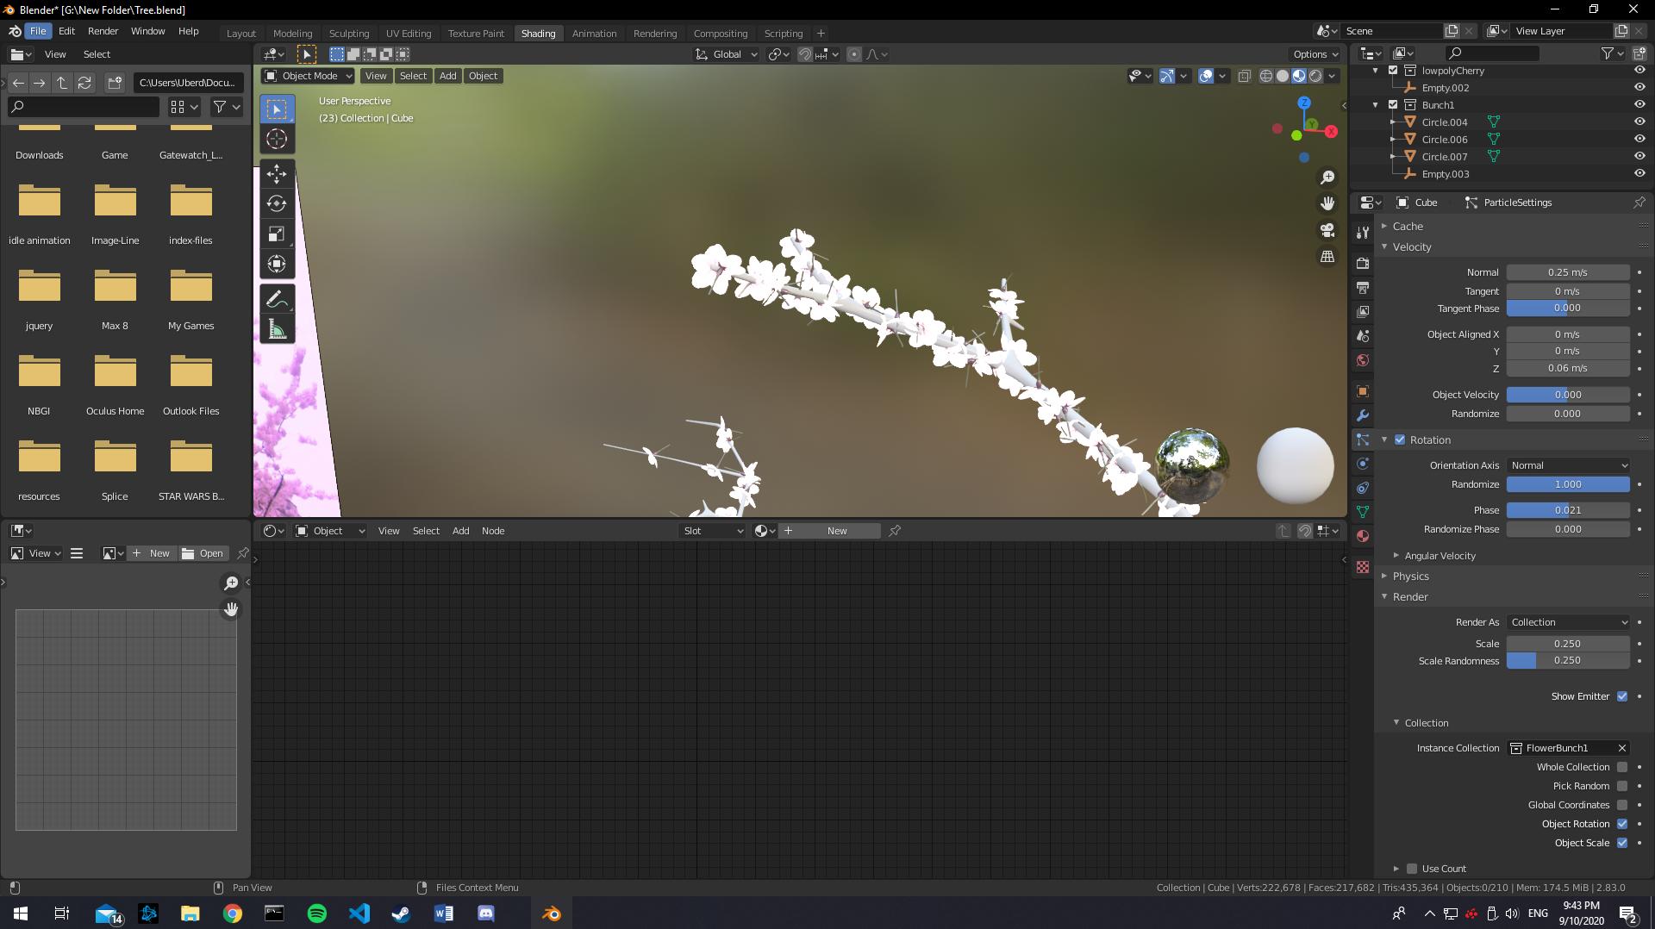Activate the Move tool
The height and width of the screenshot is (929, 1655).
(277, 174)
